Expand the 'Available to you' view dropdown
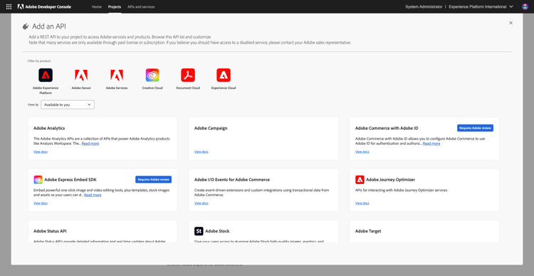 (68, 105)
